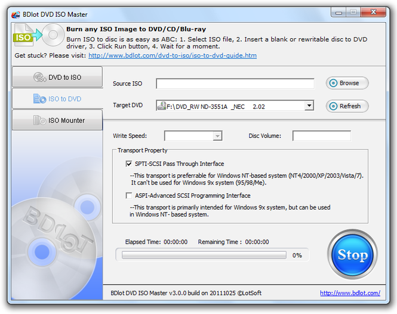Select the ISO to DVD tab
Screen dimensions: 397x314
[x=57, y=98]
